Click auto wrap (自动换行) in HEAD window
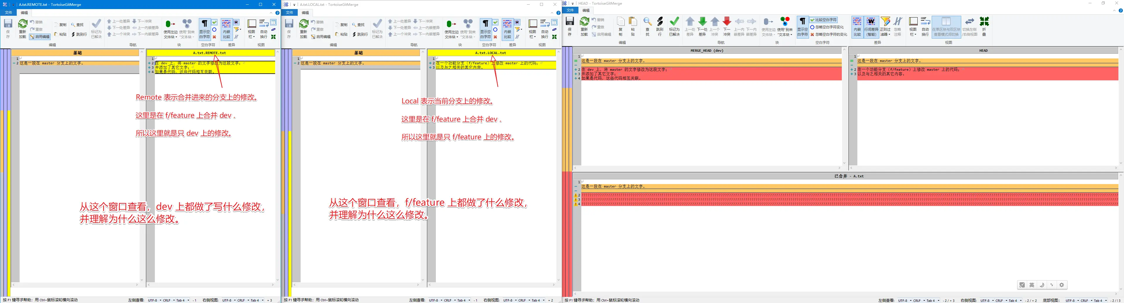This screenshot has width=1124, height=303. point(925,26)
